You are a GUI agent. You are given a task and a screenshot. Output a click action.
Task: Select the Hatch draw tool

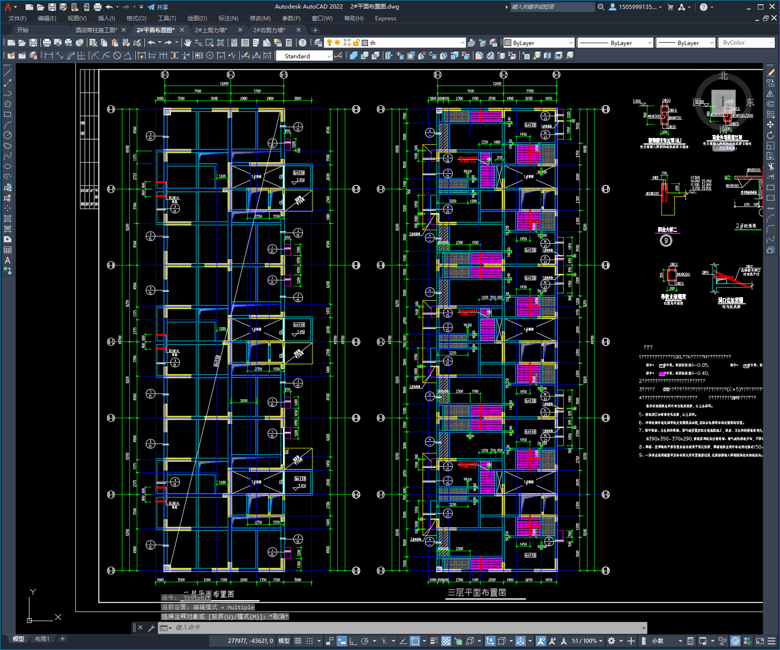[x=8, y=219]
